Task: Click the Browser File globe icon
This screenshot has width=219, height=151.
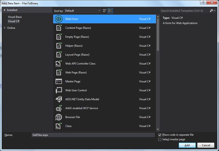Action: (59, 117)
